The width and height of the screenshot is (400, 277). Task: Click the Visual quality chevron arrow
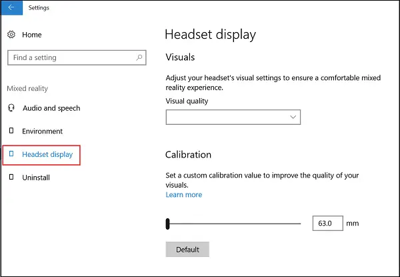point(293,117)
